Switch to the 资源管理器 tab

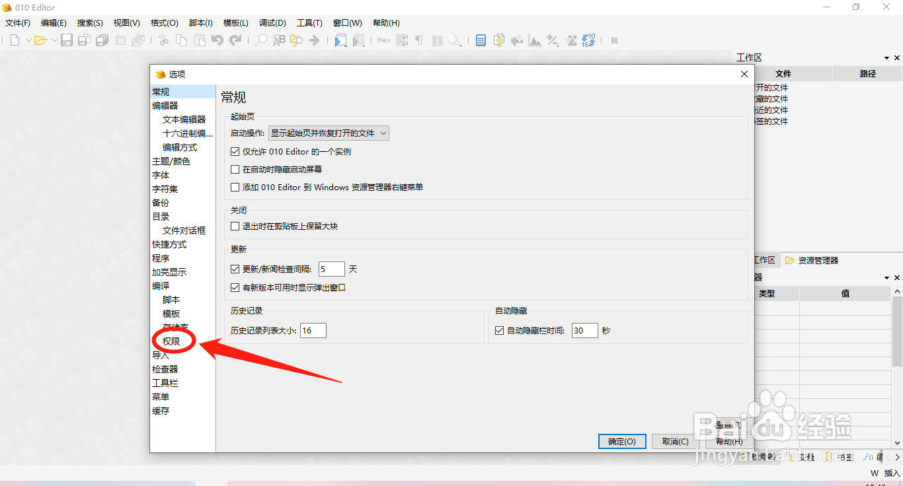(x=812, y=261)
